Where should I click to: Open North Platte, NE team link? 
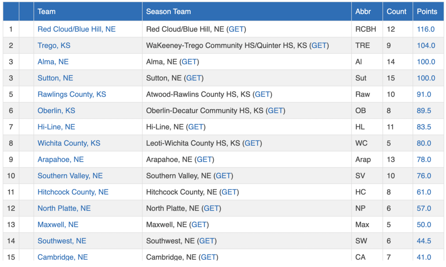[64, 208]
